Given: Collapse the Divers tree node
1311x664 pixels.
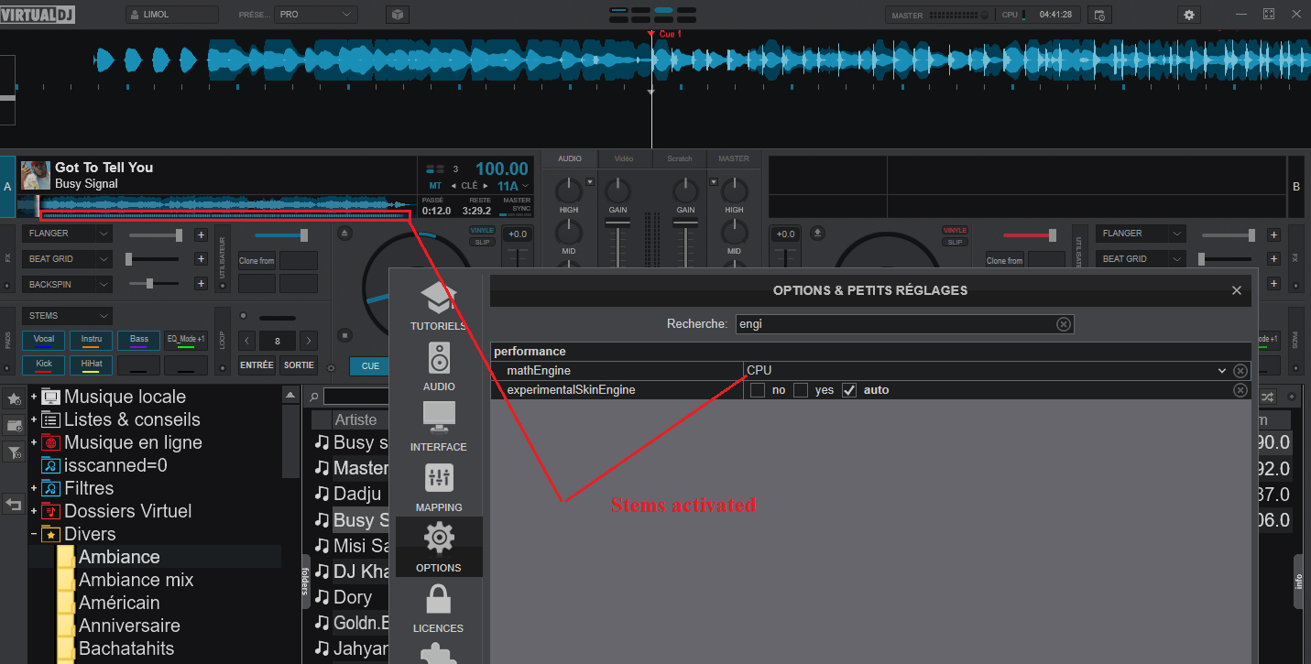Looking at the screenshot, I should 34,534.
